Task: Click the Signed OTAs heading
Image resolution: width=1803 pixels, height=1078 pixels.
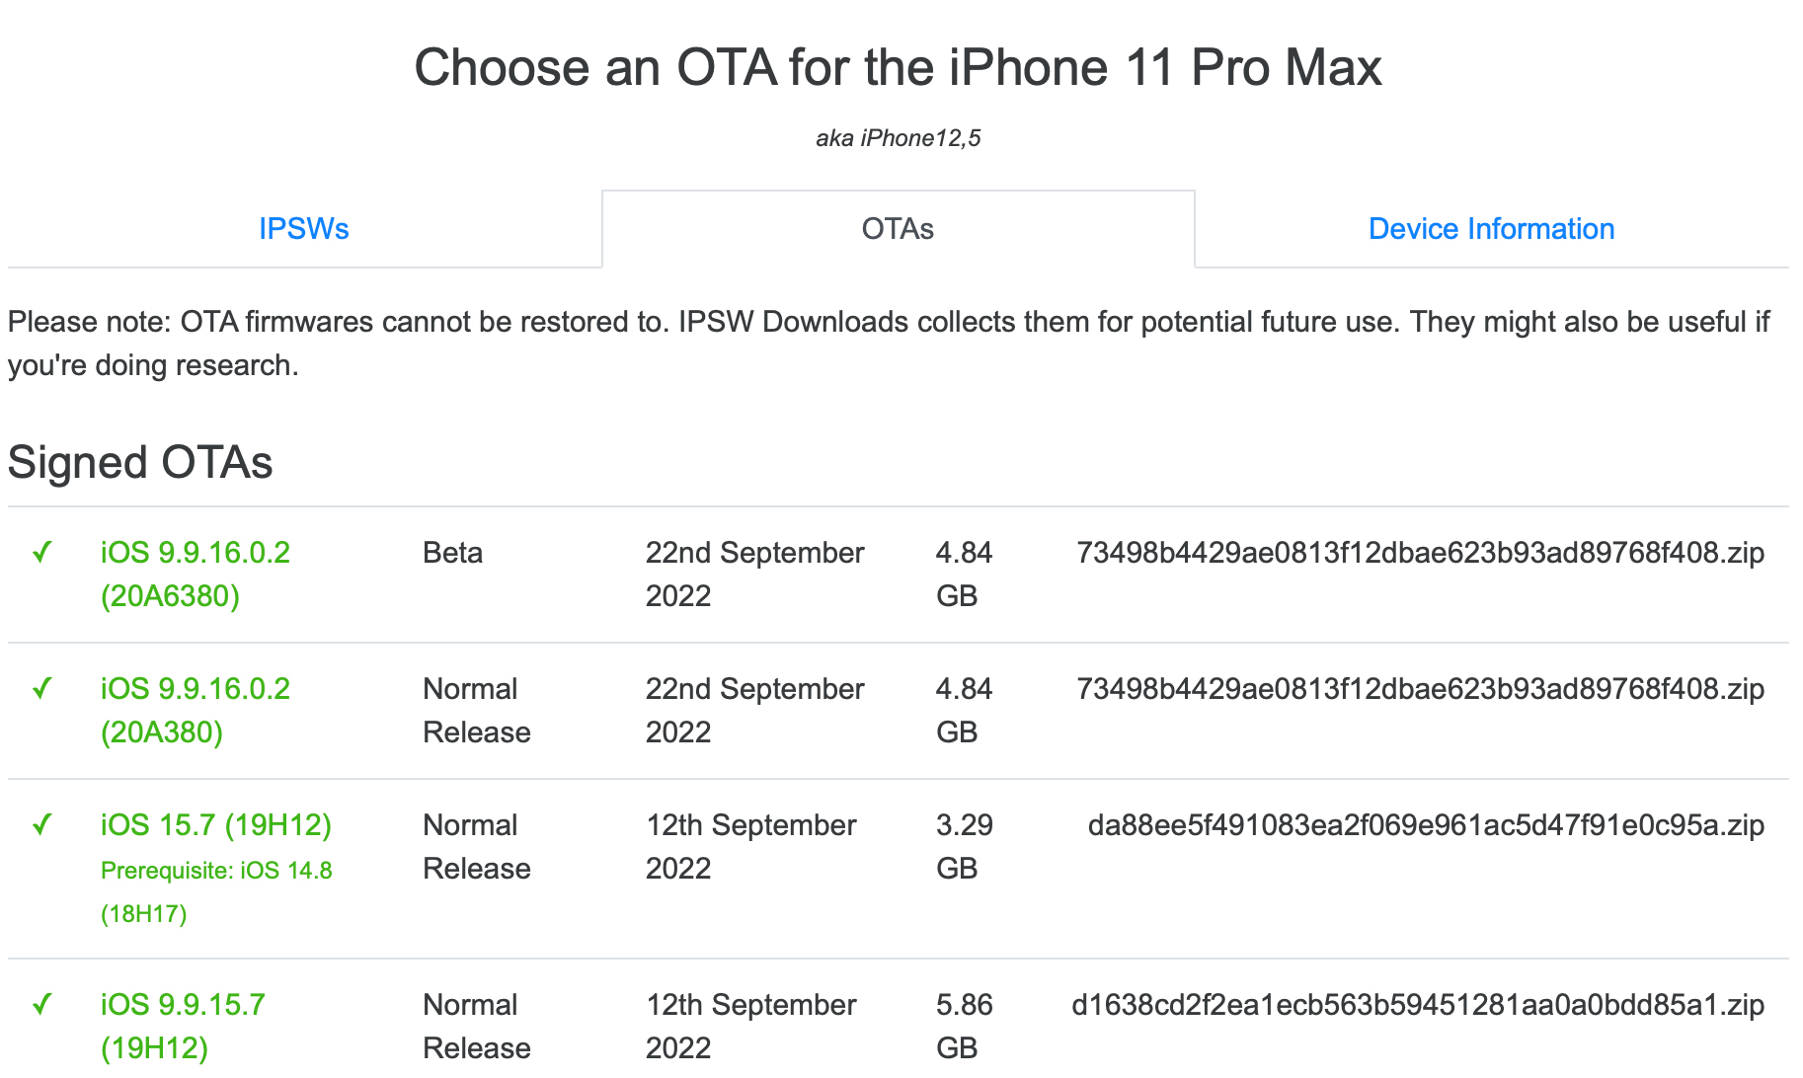Action: point(140,462)
